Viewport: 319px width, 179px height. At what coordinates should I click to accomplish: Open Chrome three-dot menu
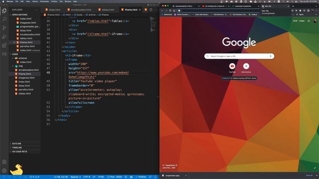click(317, 10)
